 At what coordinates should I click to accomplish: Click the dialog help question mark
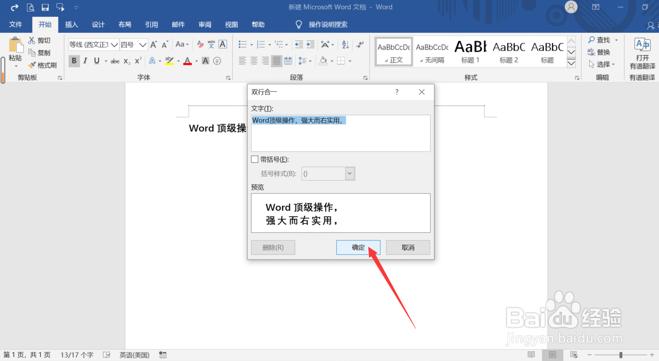[x=397, y=92]
